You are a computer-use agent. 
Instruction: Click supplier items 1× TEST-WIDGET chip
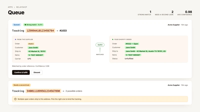click(36, 55)
